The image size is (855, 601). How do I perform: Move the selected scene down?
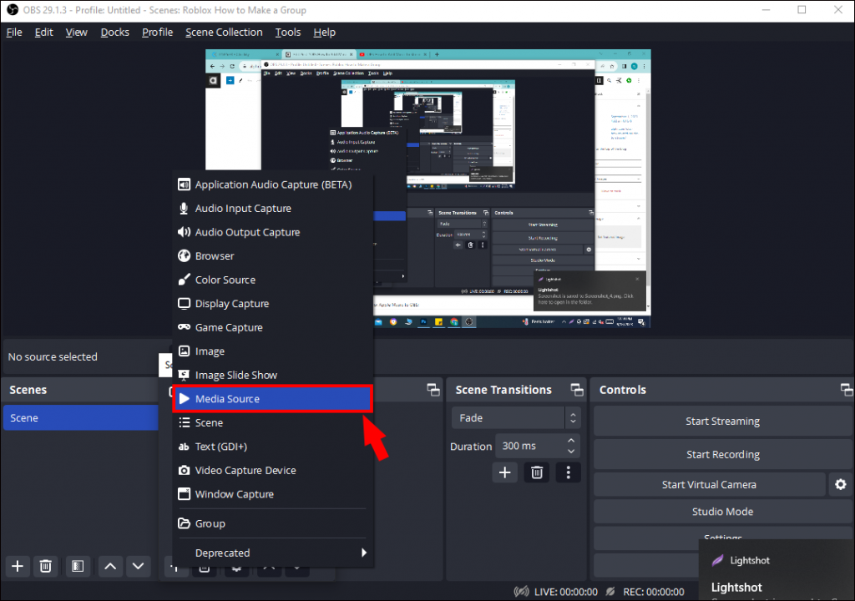tap(138, 566)
